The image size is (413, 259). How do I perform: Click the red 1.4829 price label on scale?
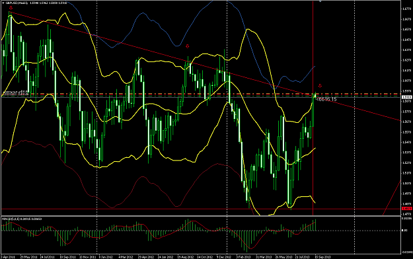(x=406, y=209)
